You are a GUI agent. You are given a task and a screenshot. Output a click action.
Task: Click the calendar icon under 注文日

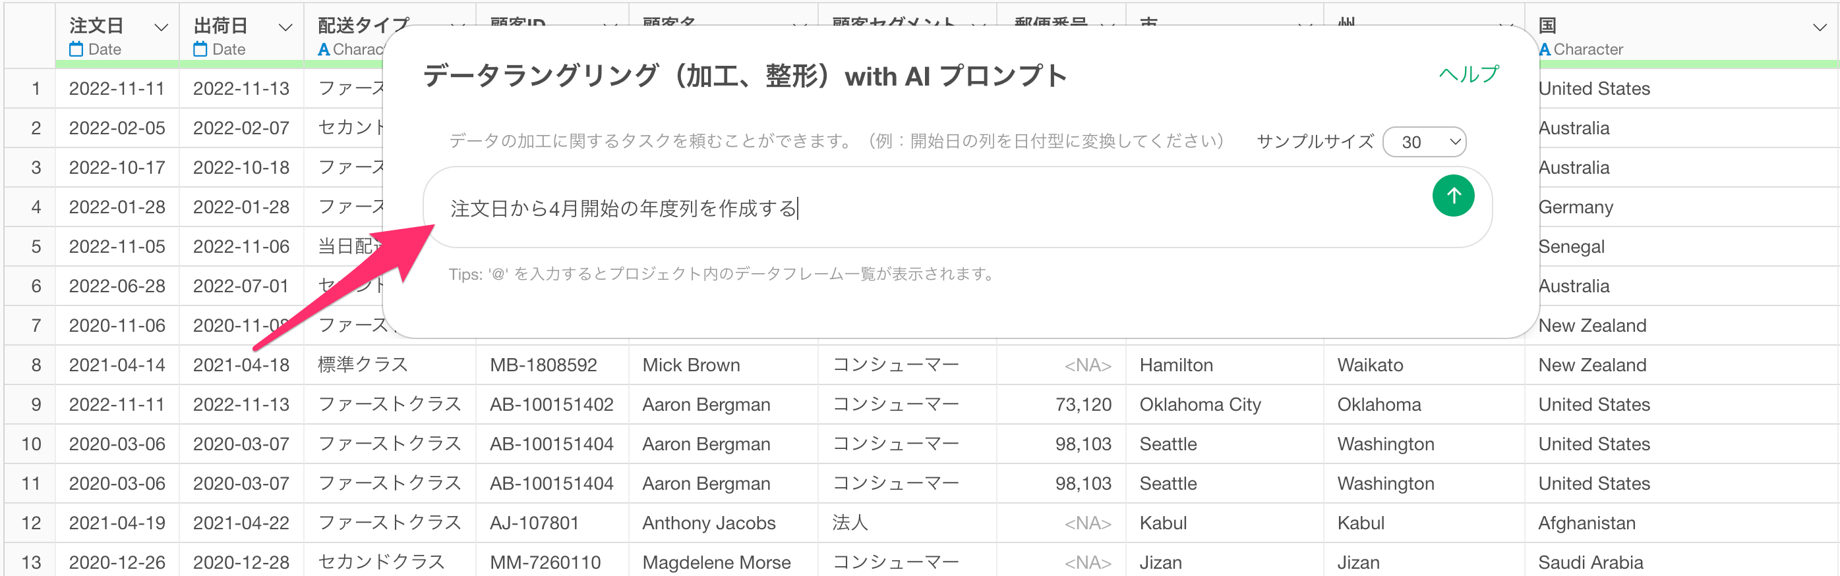[76, 49]
